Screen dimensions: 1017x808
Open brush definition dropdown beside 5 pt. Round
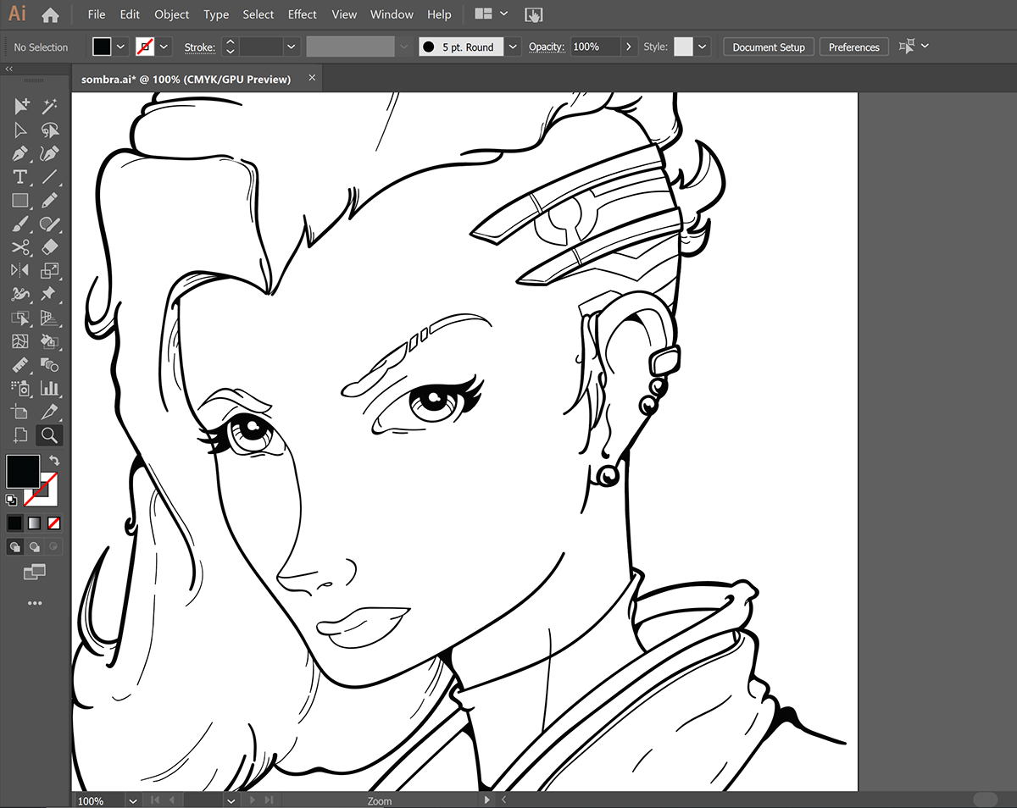513,47
